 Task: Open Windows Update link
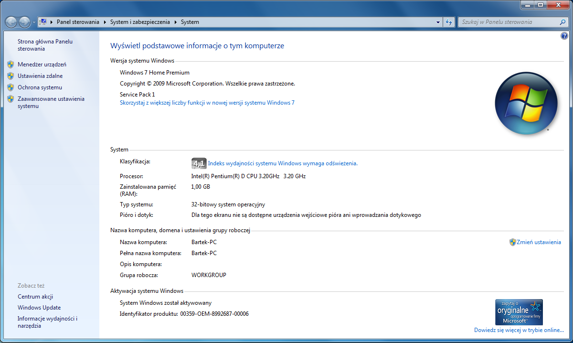(x=39, y=308)
